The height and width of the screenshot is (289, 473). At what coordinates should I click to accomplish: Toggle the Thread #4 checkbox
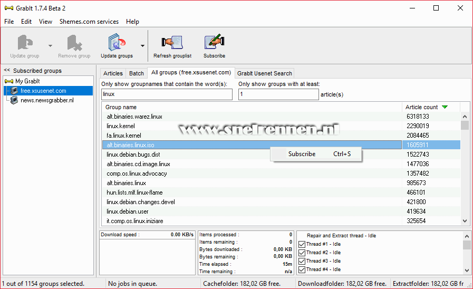302,269
